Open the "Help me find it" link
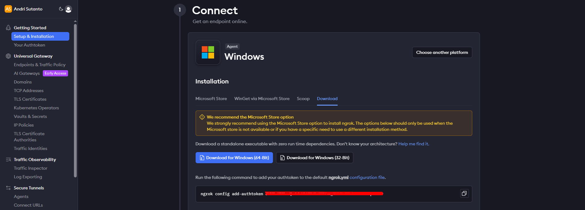The image size is (585, 210). click(x=413, y=144)
